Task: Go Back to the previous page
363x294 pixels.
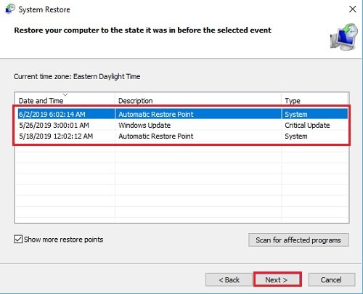Action: (x=229, y=279)
